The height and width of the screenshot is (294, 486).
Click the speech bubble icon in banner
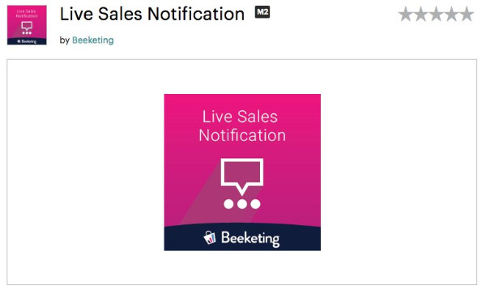pos(242,177)
